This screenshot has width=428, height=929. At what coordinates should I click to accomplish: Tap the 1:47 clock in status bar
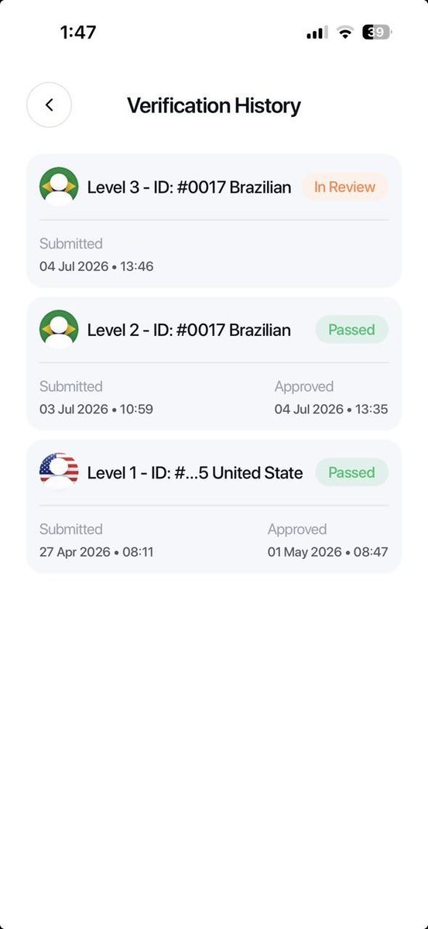pos(80,33)
